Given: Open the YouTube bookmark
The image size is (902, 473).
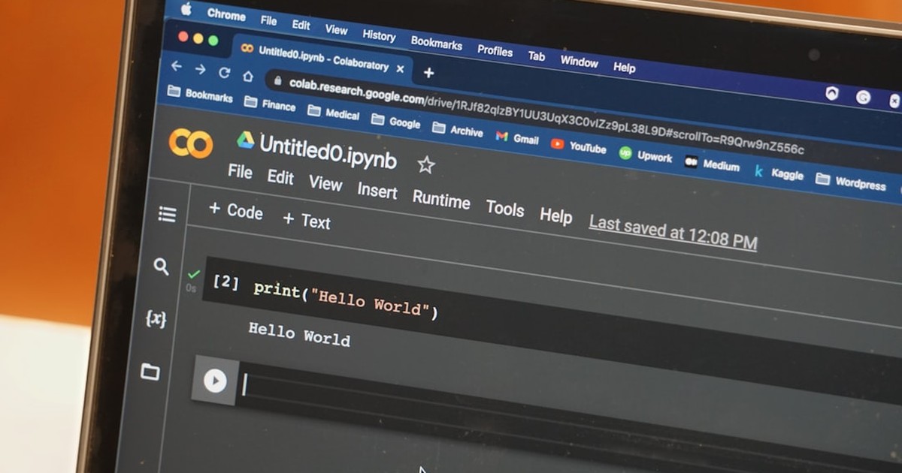Looking at the screenshot, I should pos(578,146).
